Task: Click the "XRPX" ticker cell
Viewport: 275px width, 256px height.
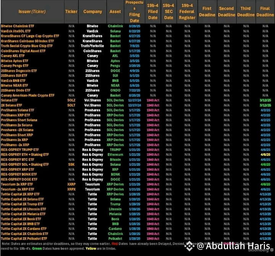Action: [x=71, y=189]
